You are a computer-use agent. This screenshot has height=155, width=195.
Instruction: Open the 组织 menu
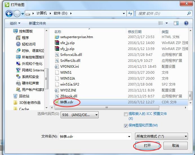click(15, 23)
